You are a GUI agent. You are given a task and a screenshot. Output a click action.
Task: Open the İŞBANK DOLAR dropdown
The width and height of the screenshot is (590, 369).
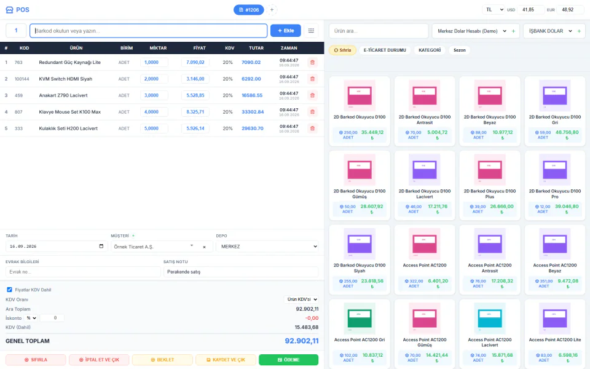[550, 31]
